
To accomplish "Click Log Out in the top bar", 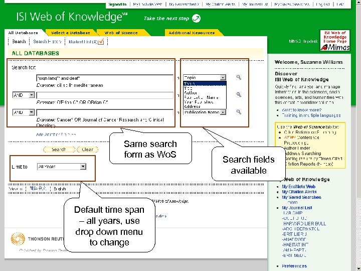I will pyautogui.click(x=323, y=5).
